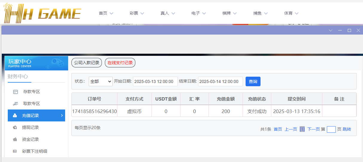This screenshot has width=363, height=162.
Task: Close the player center dialog
Action: coord(359,30)
